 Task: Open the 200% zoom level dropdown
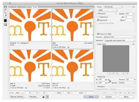point(22,93)
